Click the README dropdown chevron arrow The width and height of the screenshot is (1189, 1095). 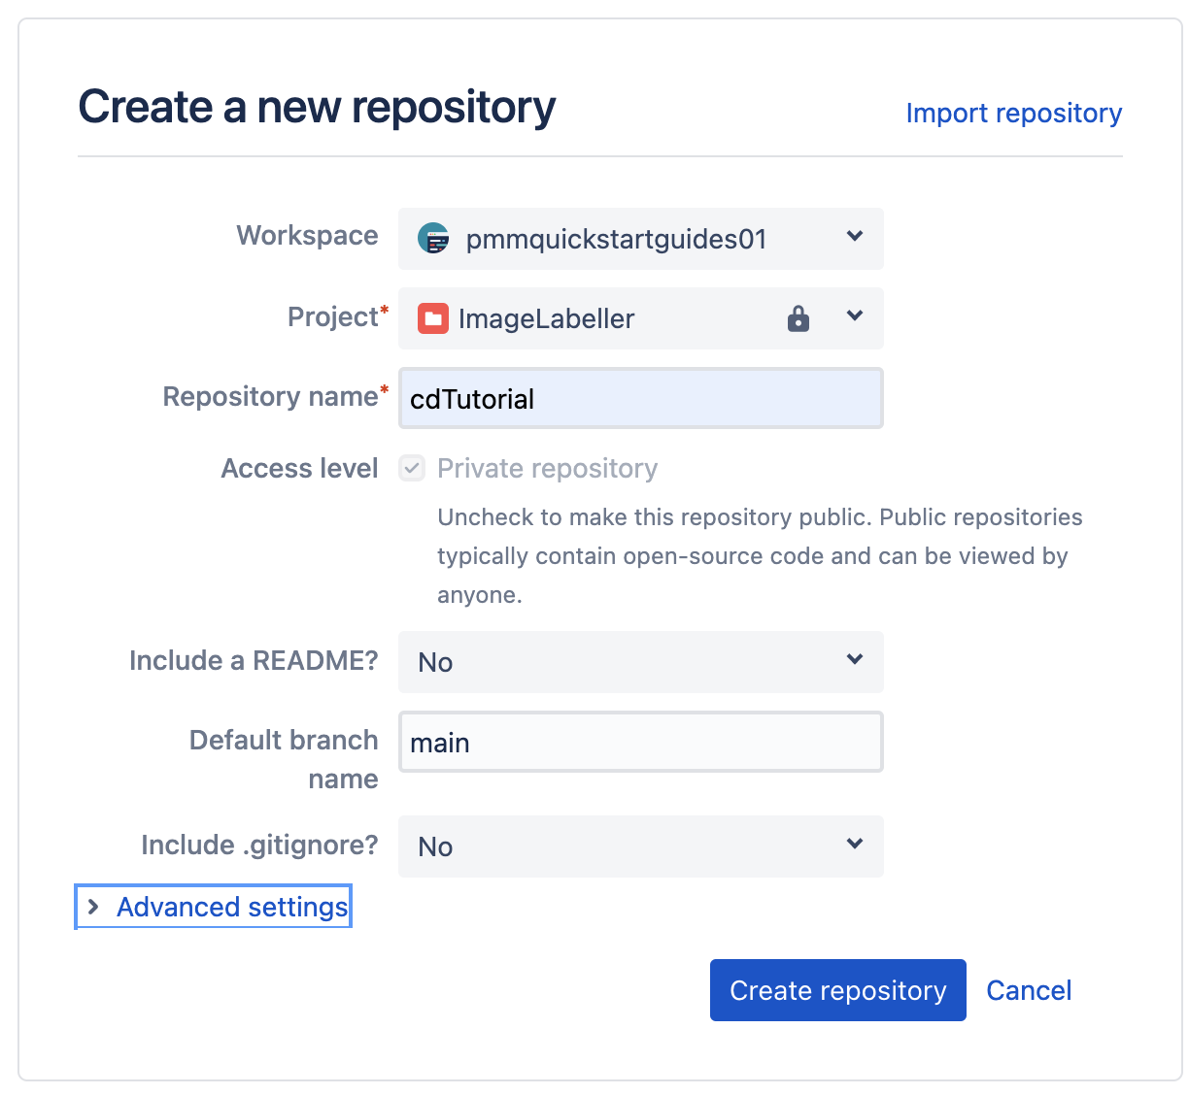(854, 659)
